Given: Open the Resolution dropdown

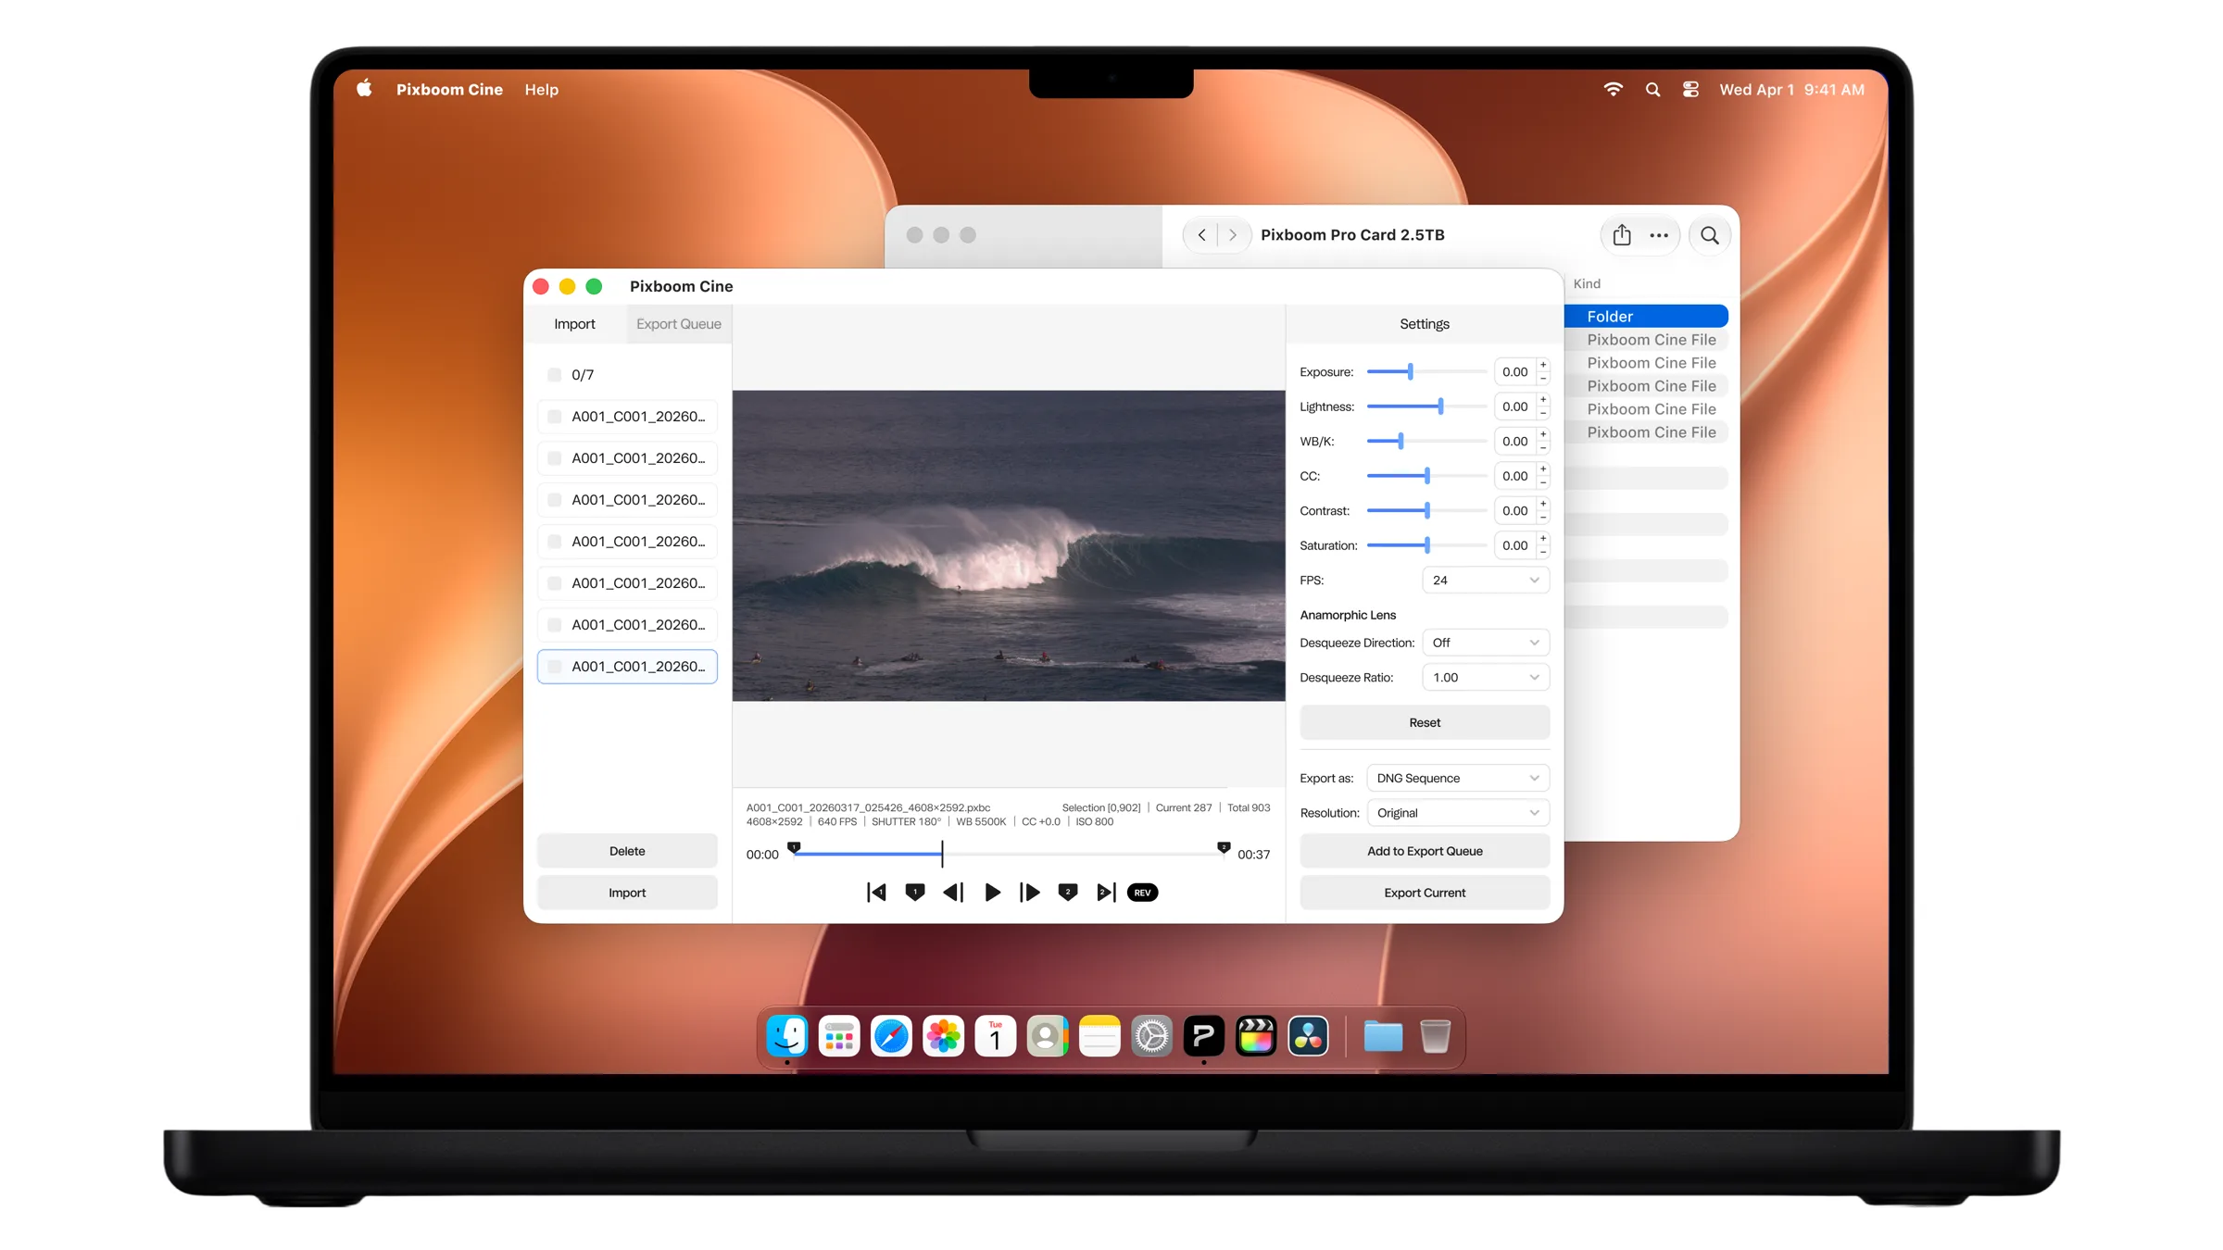Looking at the screenshot, I should pyautogui.click(x=1458, y=813).
